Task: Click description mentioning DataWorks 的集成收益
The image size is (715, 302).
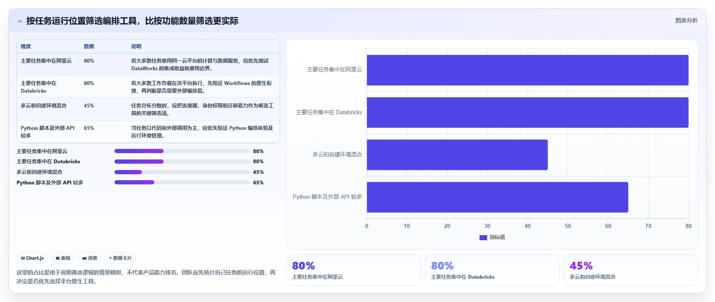Action: (200, 65)
